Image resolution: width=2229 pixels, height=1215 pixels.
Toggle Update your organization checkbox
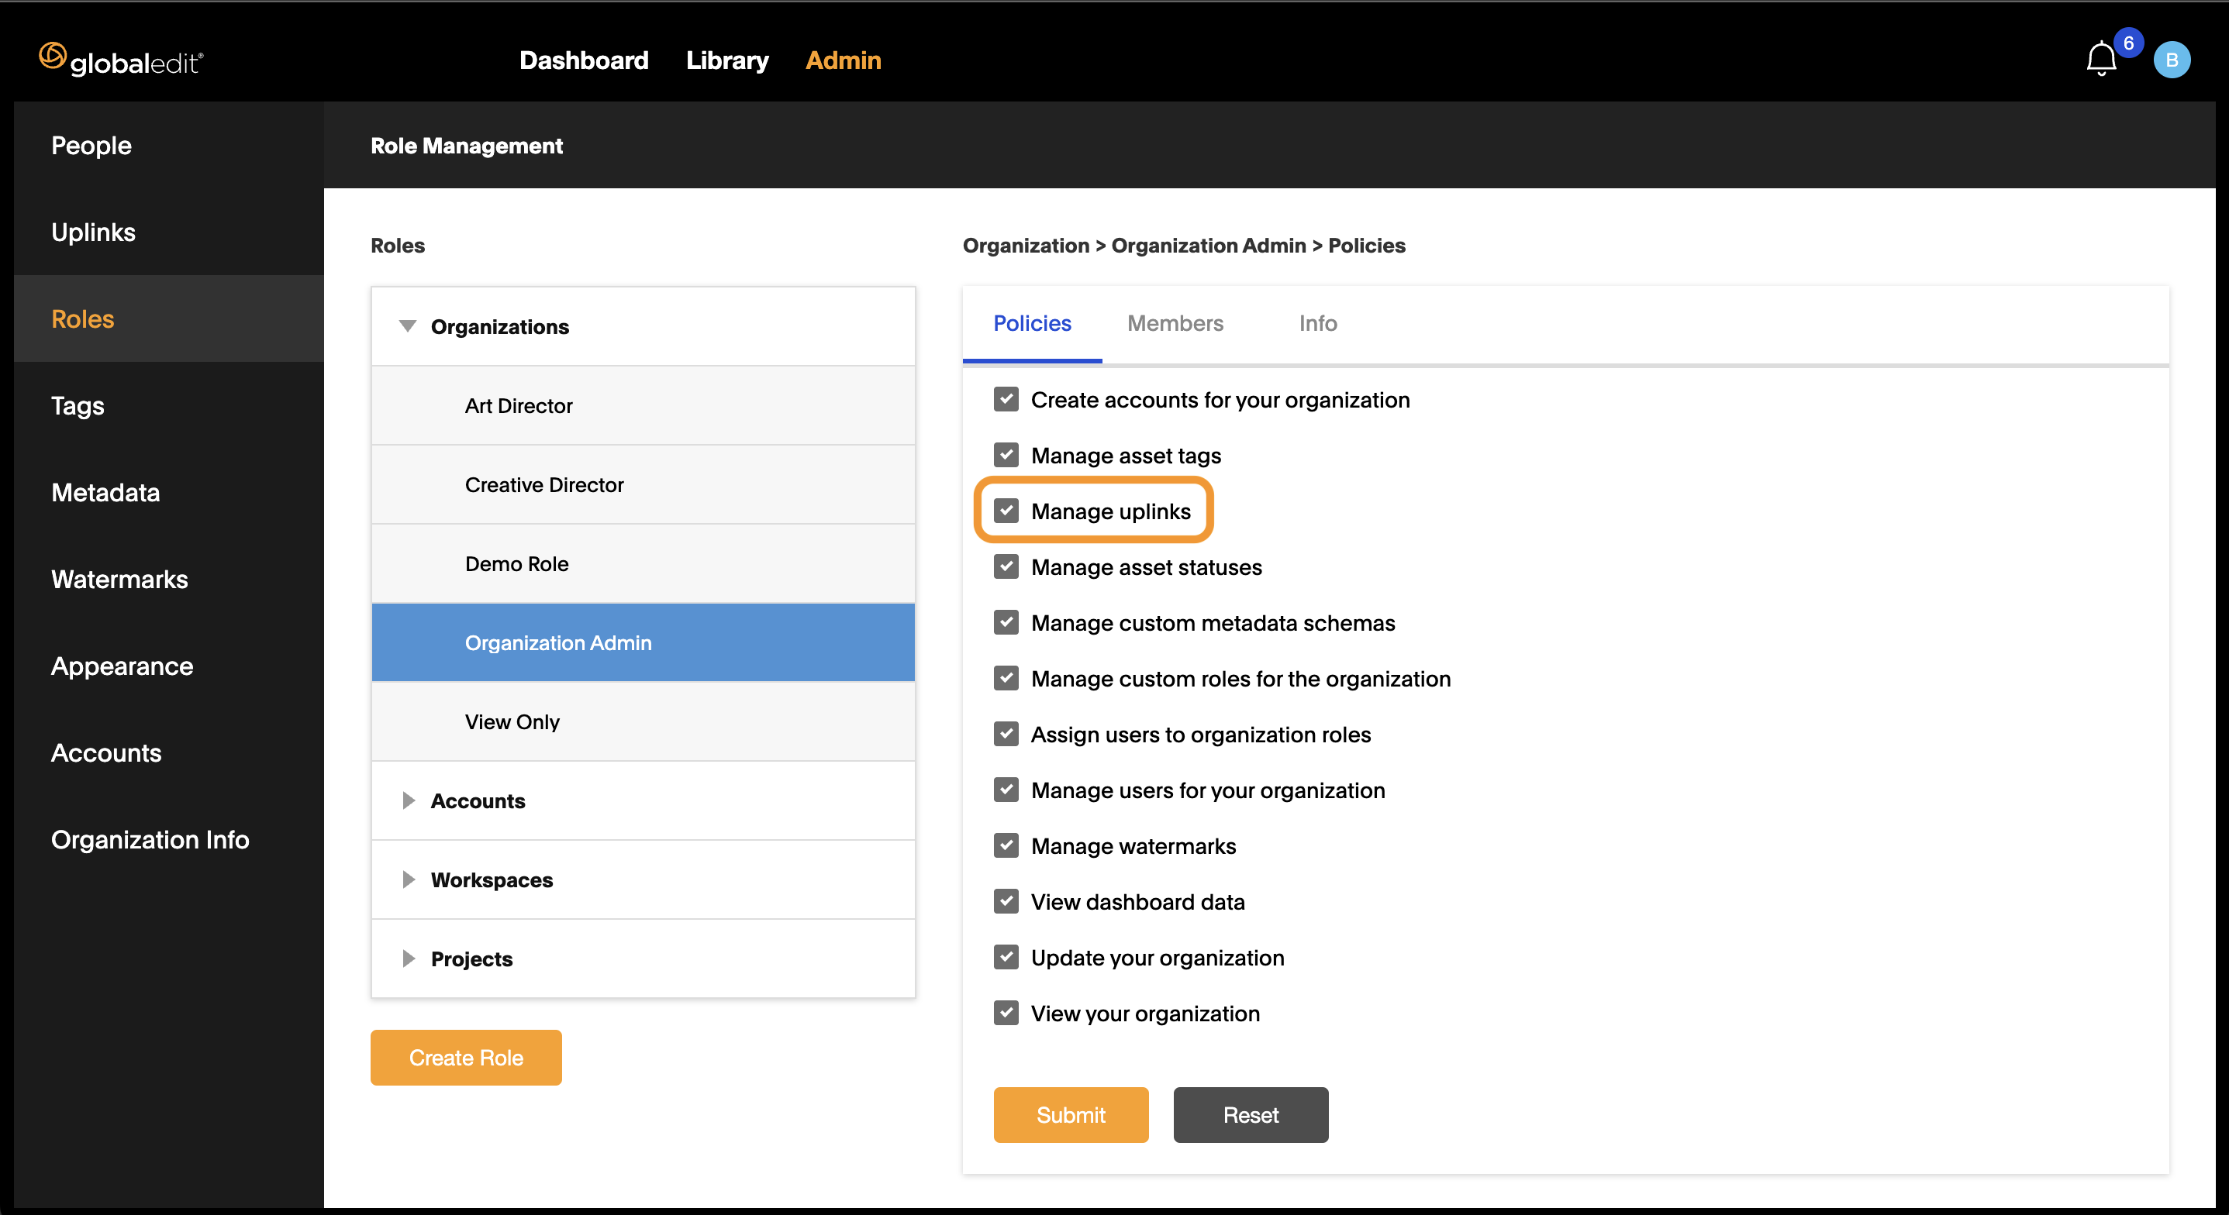tap(1006, 957)
